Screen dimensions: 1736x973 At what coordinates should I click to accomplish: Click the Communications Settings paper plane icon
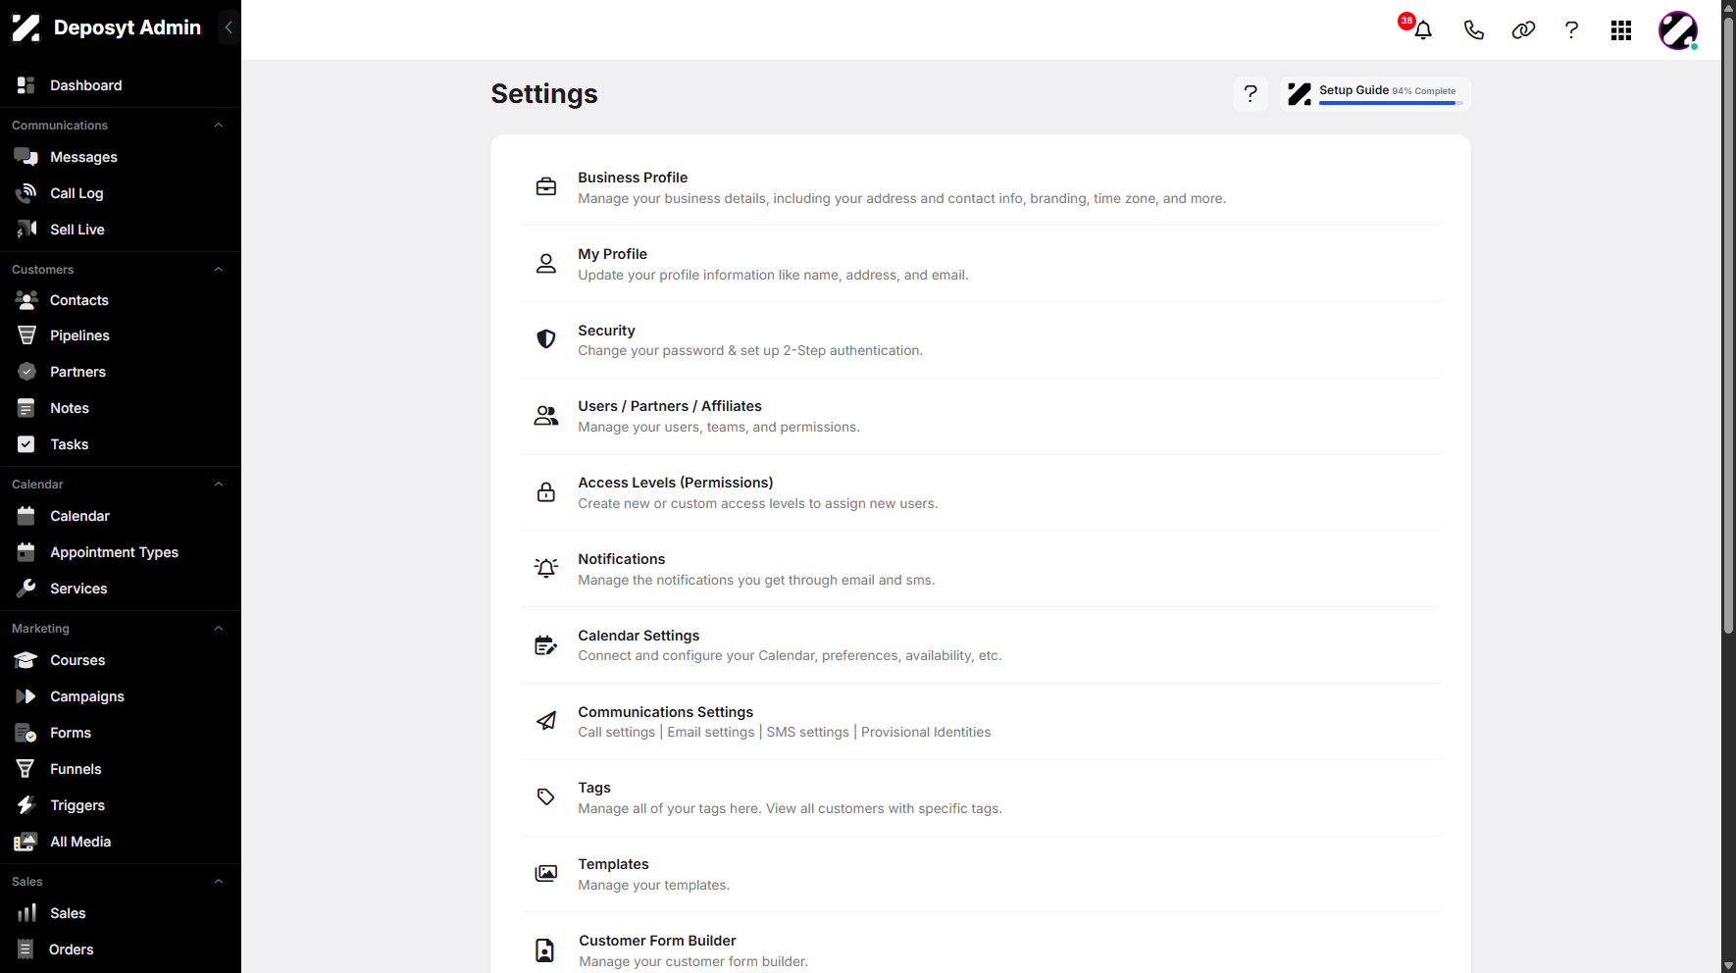coord(546,721)
